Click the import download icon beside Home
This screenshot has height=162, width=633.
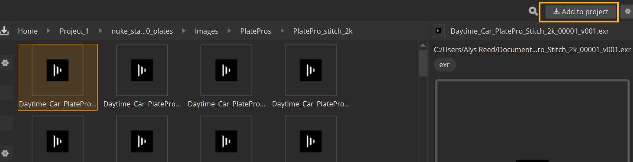point(4,31)
